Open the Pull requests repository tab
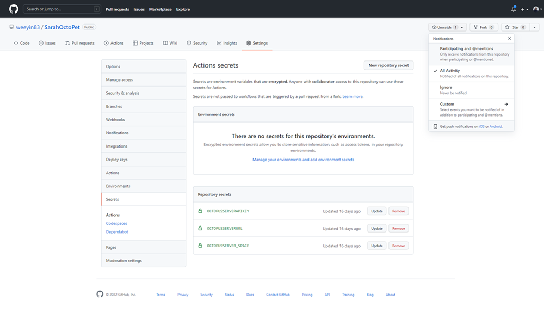 [80, 43]
